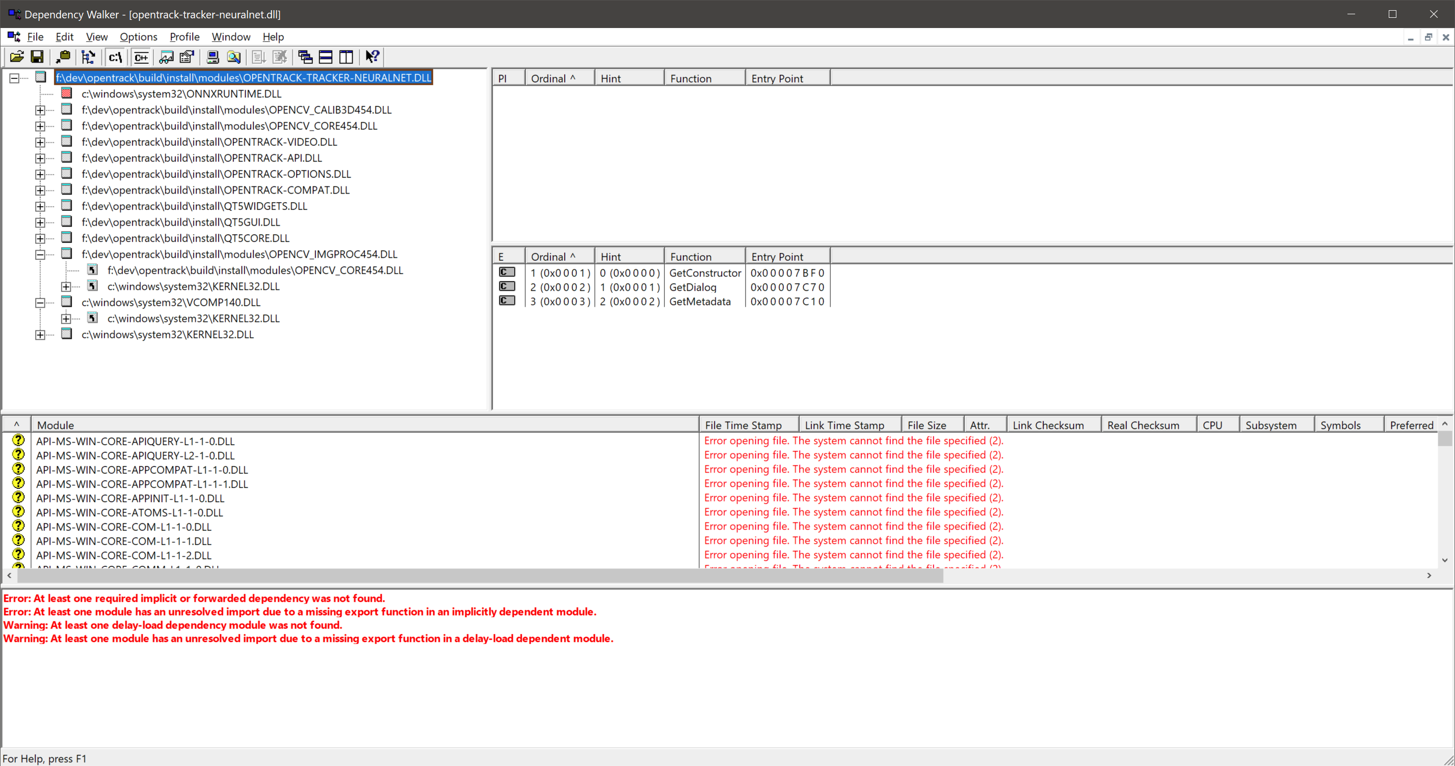1455x766 pixels.
Task: Click the module list horizontal scrollbar thumb
Action: [x=480, y=575]
